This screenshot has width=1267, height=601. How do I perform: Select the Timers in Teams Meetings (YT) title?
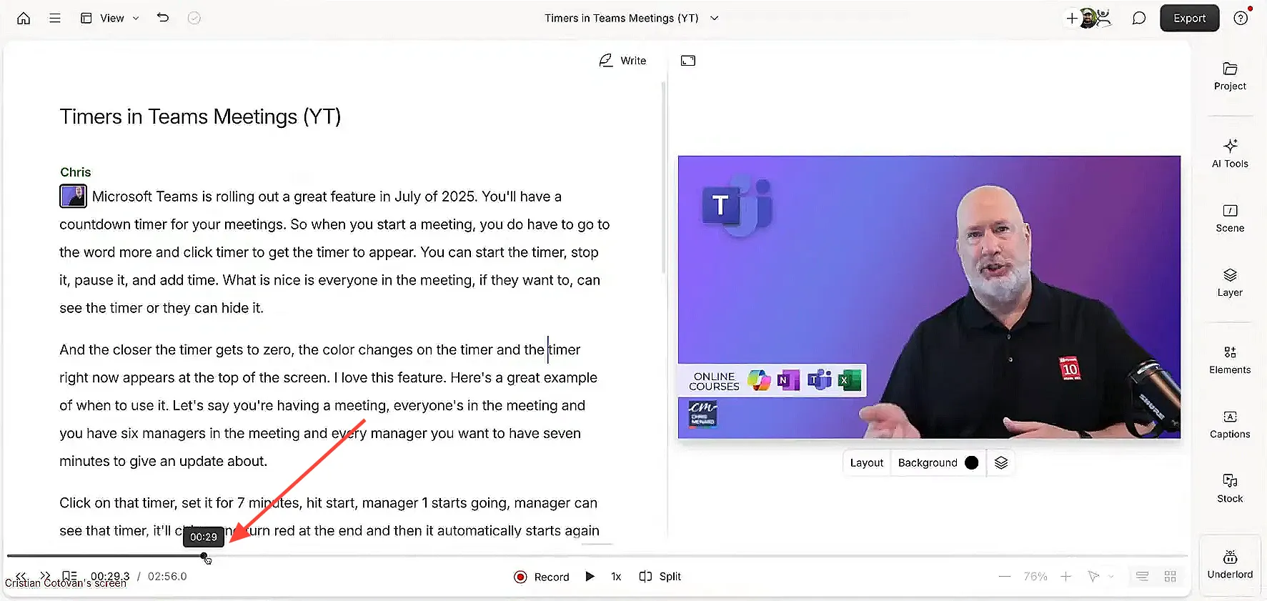[x=622, y=19]
